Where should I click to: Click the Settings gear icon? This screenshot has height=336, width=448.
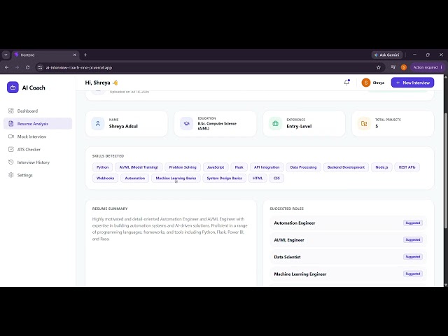[x=11, y=175]
